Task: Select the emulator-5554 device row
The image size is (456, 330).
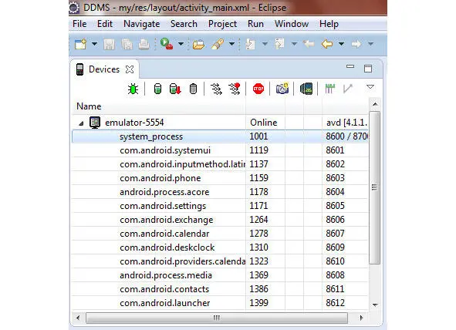Action: tap(220, 123)
